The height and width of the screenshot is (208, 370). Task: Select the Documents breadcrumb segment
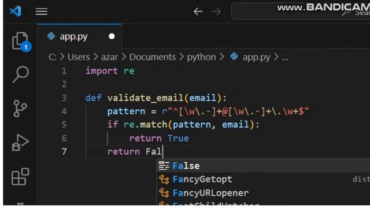pos(153,57)
